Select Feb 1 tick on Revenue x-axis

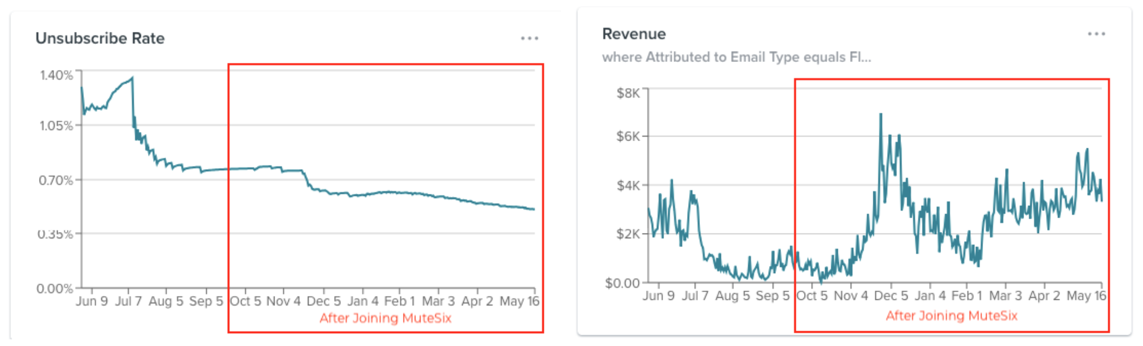(966, 296)
